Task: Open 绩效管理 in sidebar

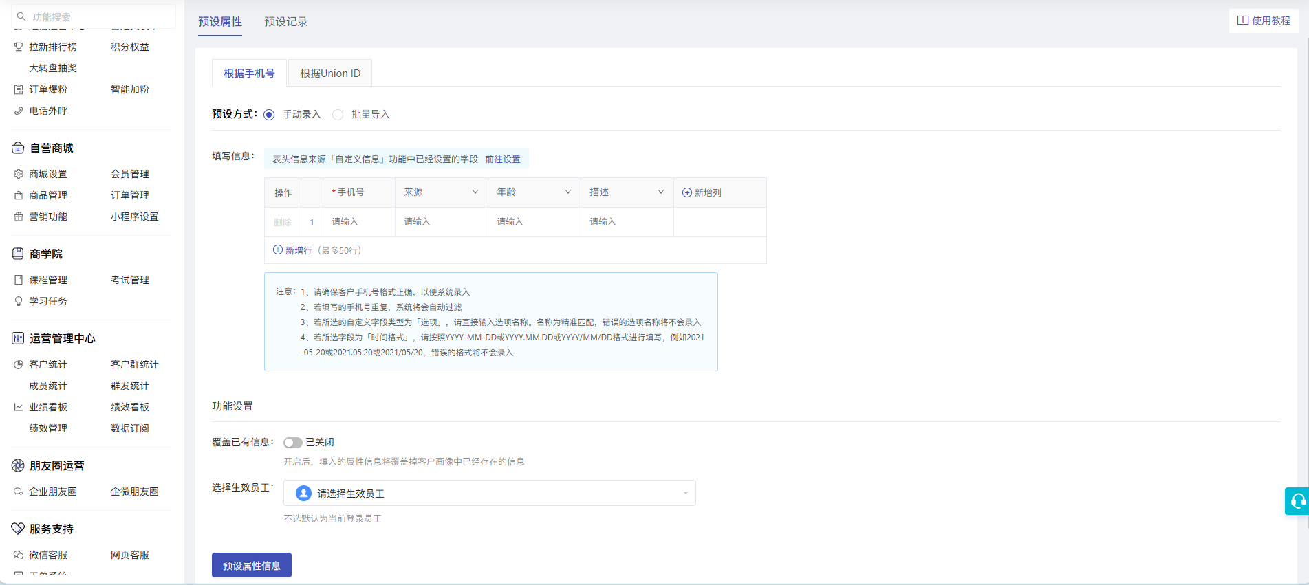Action: pyautogui.click(x=48, y=428)
